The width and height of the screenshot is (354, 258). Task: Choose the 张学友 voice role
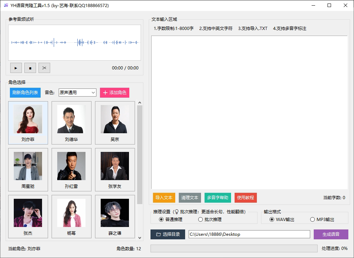pyautogui.click(x=115, y=170)
